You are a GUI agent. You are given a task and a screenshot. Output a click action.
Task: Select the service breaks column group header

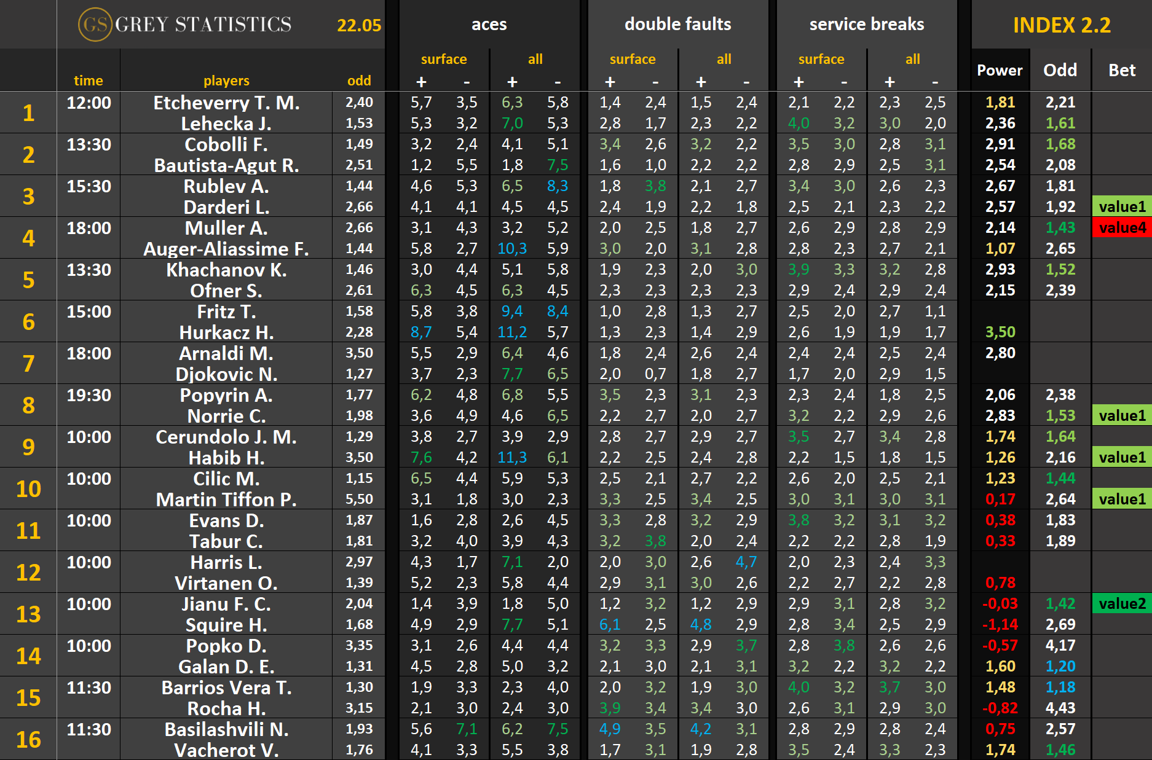click(x=866, y=25)
